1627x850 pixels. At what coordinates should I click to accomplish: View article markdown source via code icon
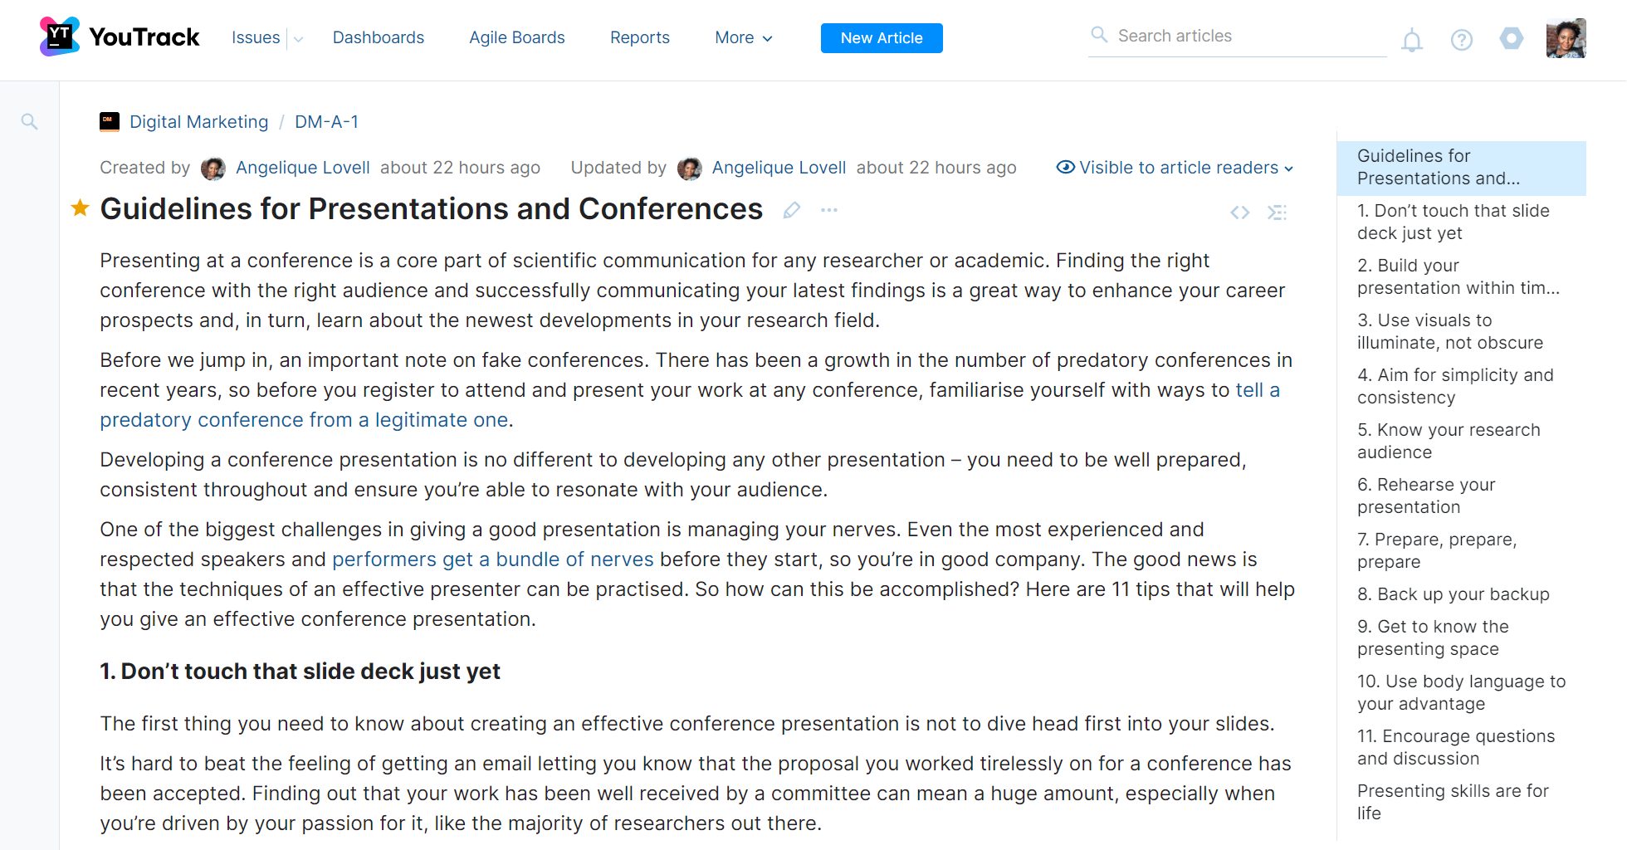1239,212
